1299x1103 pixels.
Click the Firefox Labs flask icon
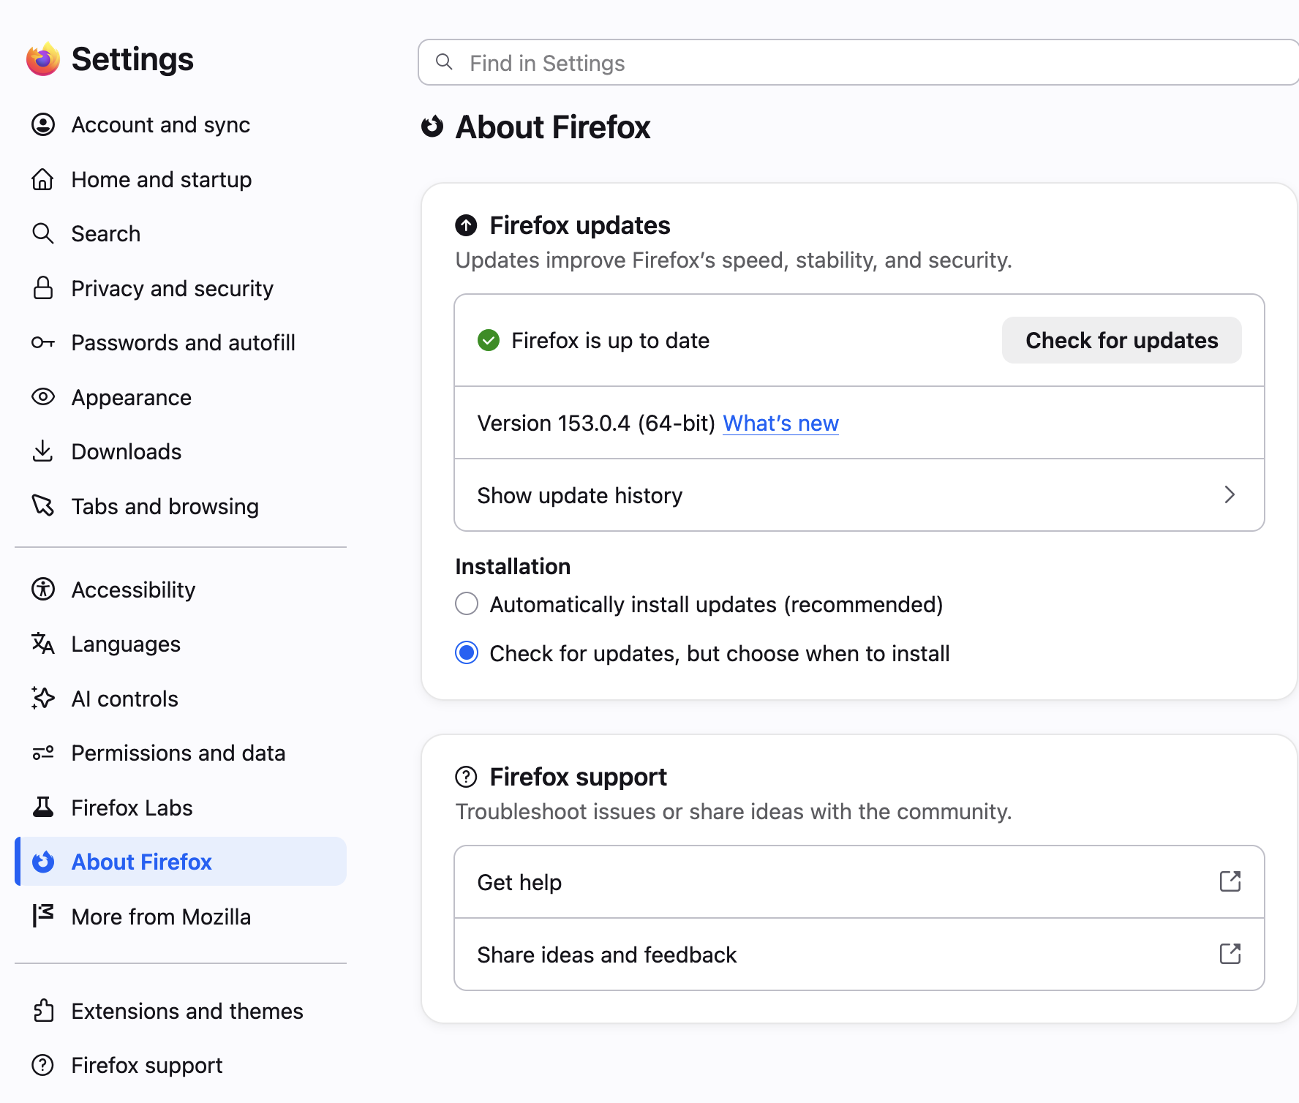[43, 808]
